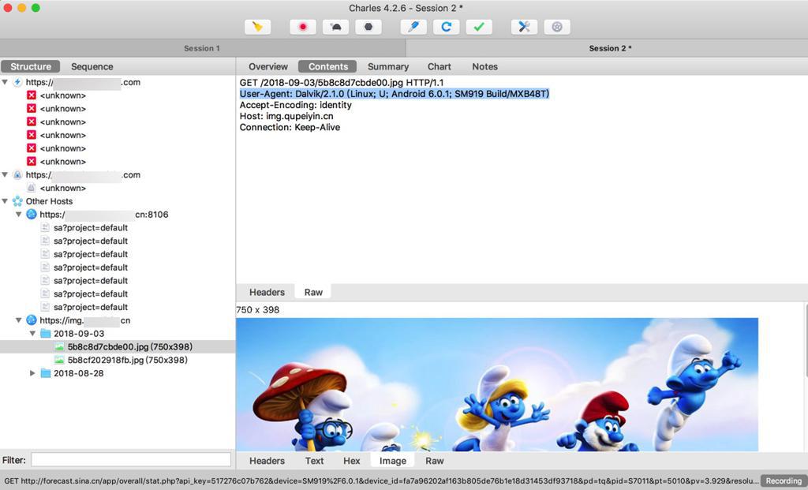Switch to the Session 1 tab

point(203,48)
